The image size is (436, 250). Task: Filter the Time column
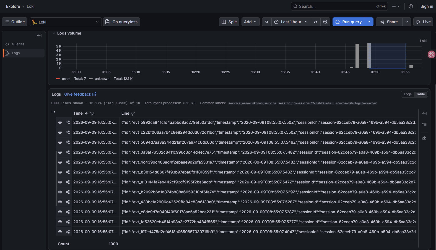click(92, 114)
